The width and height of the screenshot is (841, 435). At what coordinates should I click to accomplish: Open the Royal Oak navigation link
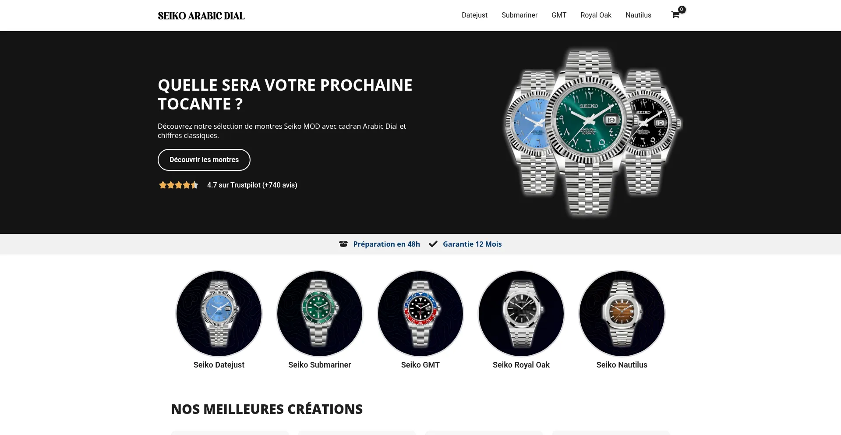pyautogui.click(x=596, y=15)
